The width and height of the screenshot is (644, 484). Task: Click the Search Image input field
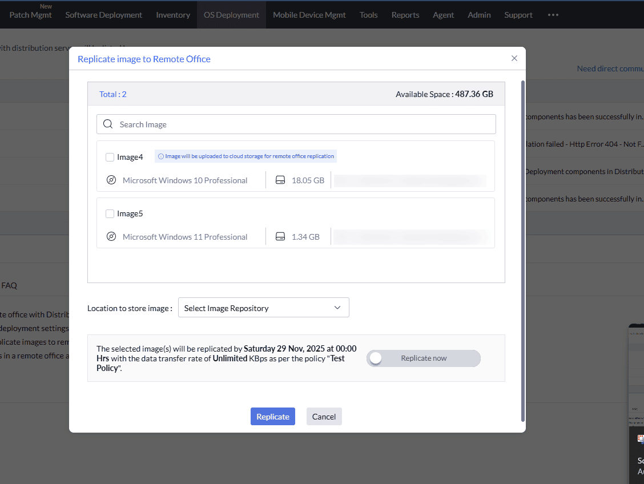click(x=296, y=124)
